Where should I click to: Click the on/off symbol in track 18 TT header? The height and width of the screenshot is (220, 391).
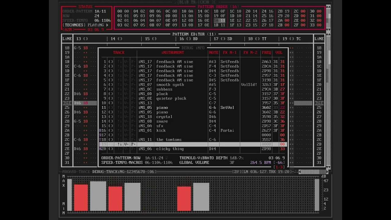[x=257, y=39]
